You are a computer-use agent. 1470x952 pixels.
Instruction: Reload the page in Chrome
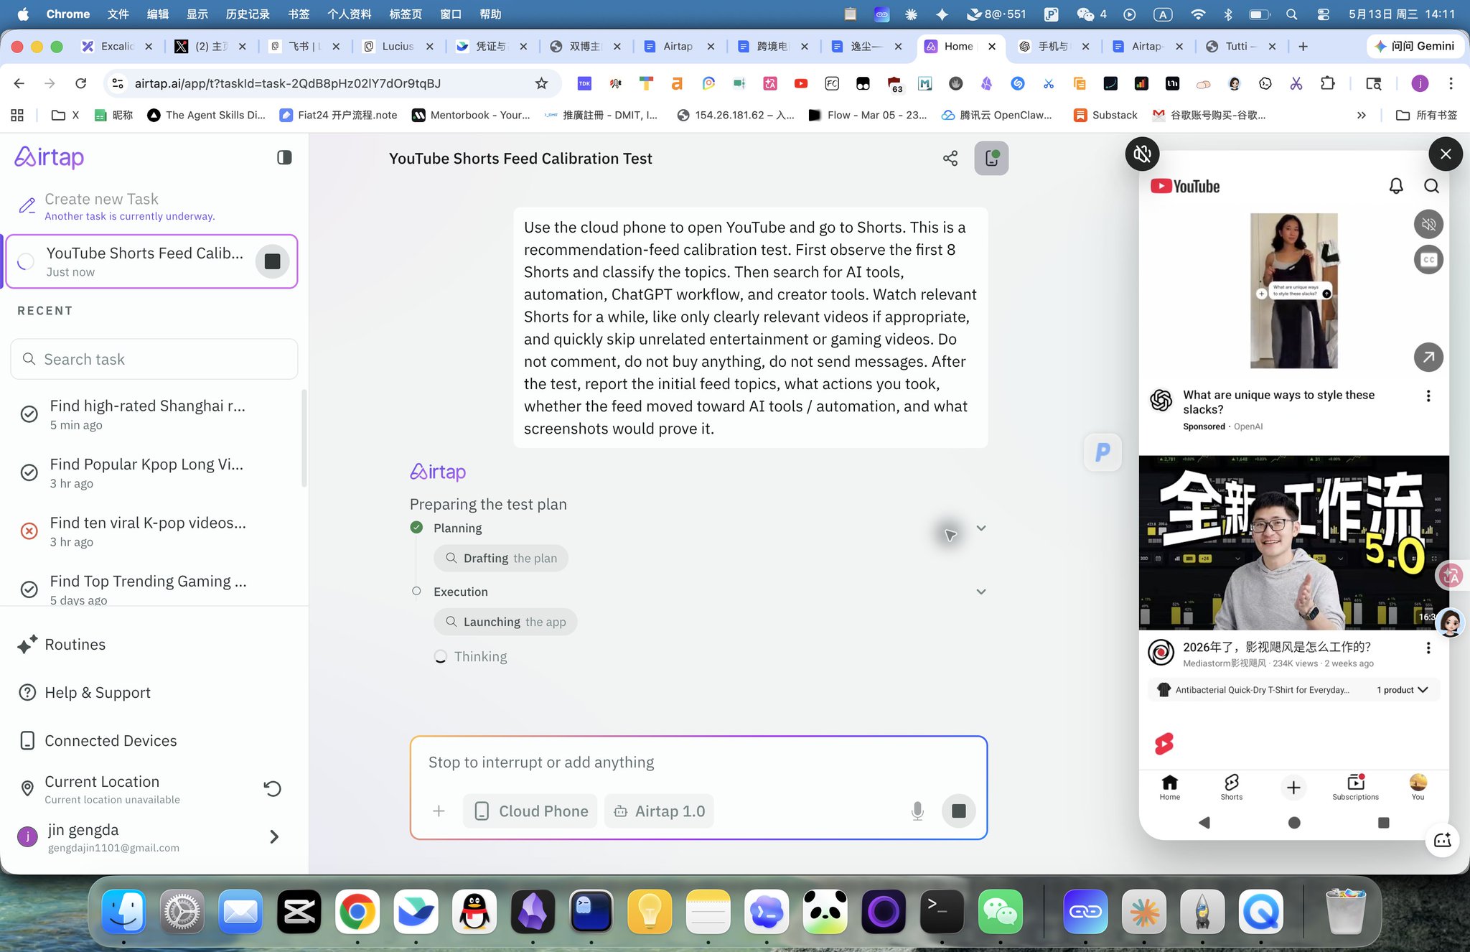click(x=81, y=84)
